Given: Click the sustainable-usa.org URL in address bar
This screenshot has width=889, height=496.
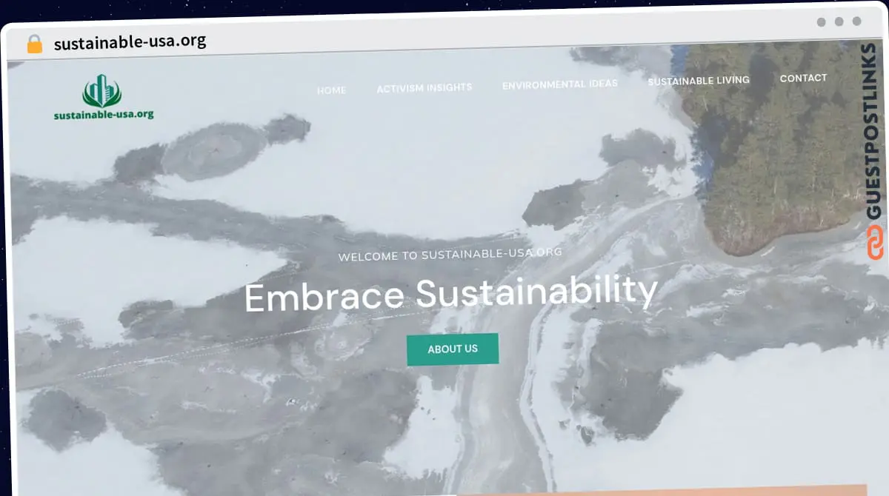Looking at the screenshot, I should (130, 42).
